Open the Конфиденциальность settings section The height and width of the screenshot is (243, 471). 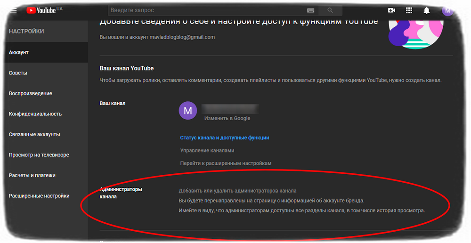46,114
